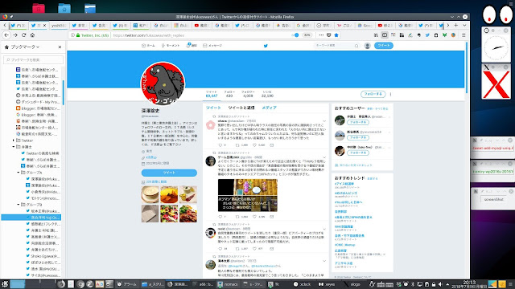515x289 pixels.
Task: Open the profile more-options vertical dots
Action: coord(390,95)
